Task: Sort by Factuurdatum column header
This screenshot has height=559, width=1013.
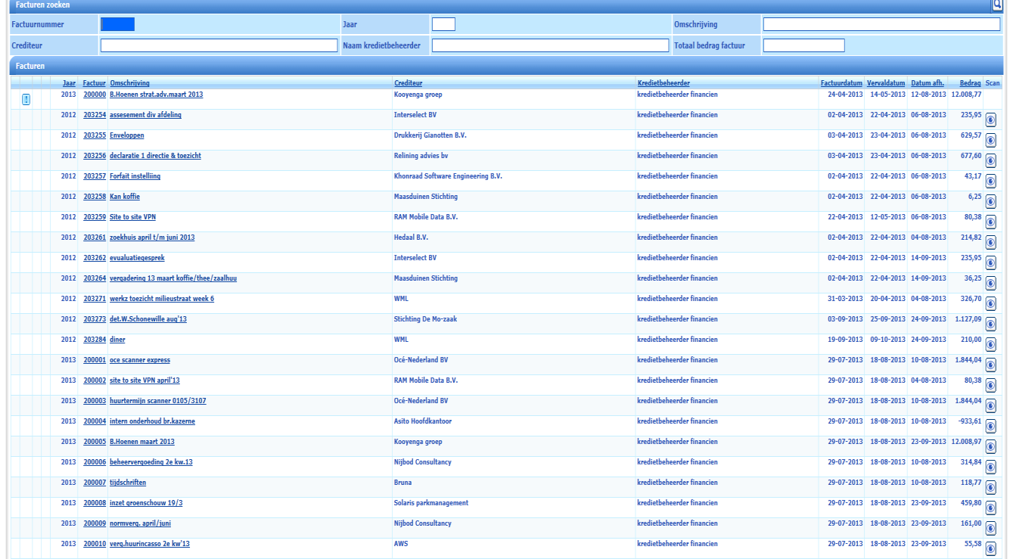Action: tap(841, 83)
